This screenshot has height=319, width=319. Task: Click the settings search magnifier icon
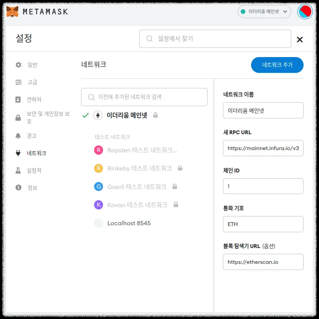(149, 39)
